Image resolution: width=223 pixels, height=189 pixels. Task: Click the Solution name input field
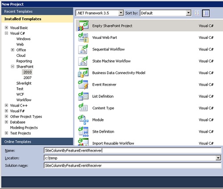point(132,165)
